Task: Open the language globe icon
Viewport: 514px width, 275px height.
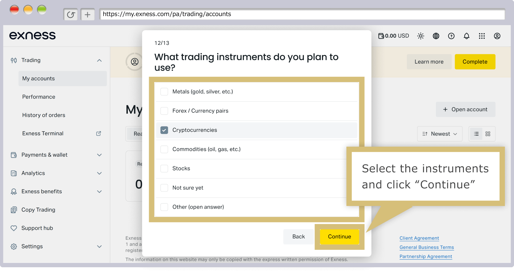Action: click(436, 36)
